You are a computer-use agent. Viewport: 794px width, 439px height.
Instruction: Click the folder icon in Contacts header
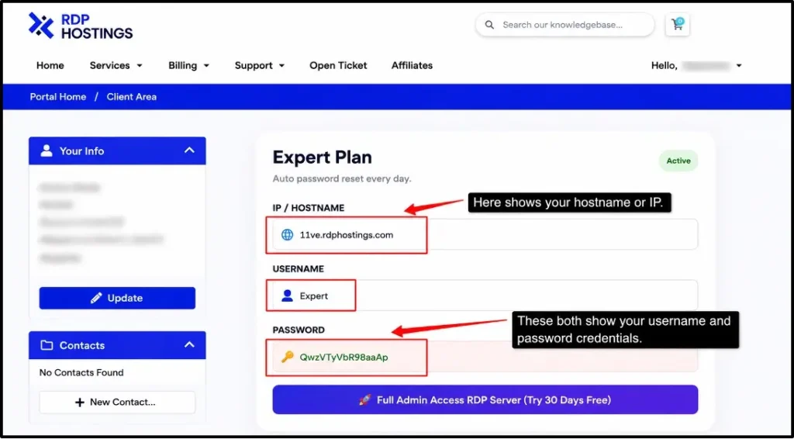(x=47, y=345)
